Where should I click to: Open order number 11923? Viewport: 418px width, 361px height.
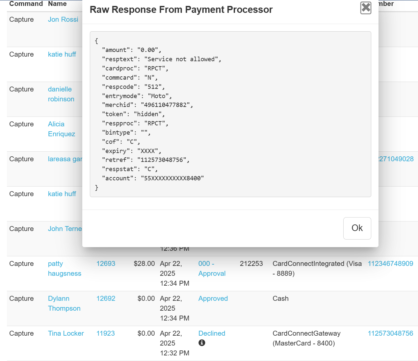click(106, 333)
